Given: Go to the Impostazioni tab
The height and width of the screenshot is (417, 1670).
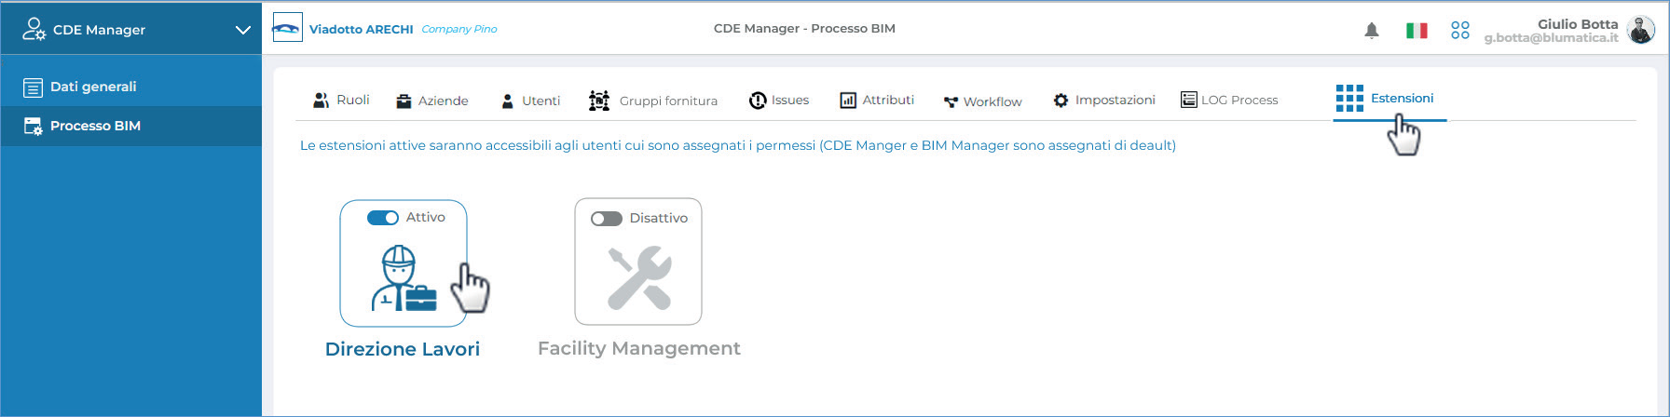Looking at the screenshot, I should (x=1103, y=100).
